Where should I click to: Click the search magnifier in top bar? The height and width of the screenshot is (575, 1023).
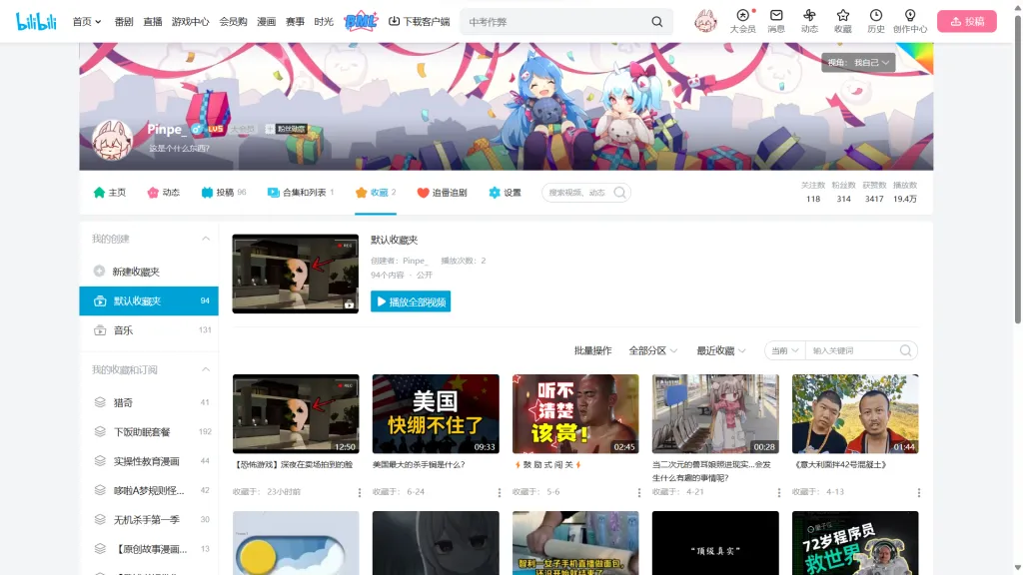coord(657,22)
